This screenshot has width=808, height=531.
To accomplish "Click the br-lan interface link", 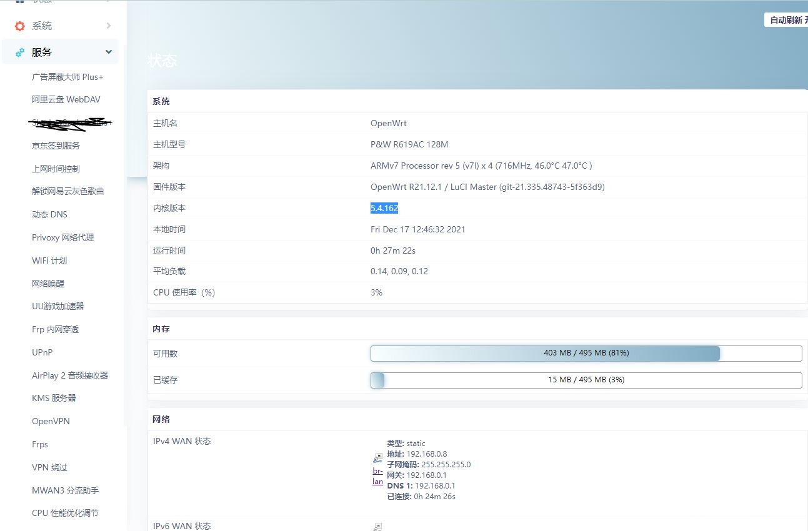I will click(377, 476).
